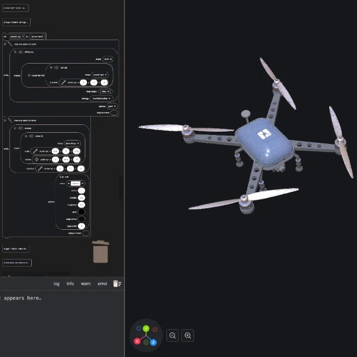Click the z value in the lower direction vector row
Image resolution: width=357 pixels, height=357 pixels.
point(81,168)
